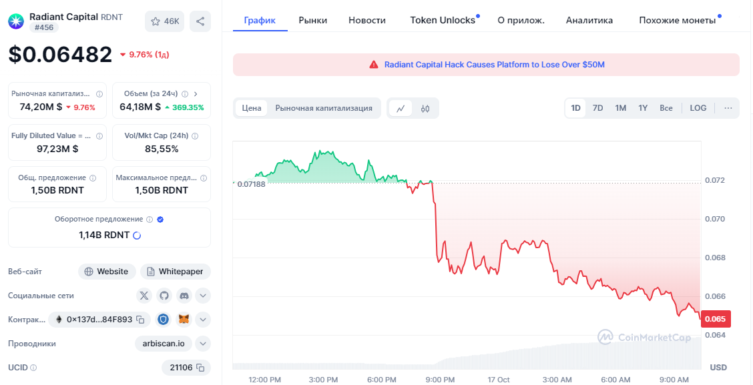The width and height of the screenshot is (753, 385).
Task: Open the X (Twitter) social link
Action: click(144, 296)
